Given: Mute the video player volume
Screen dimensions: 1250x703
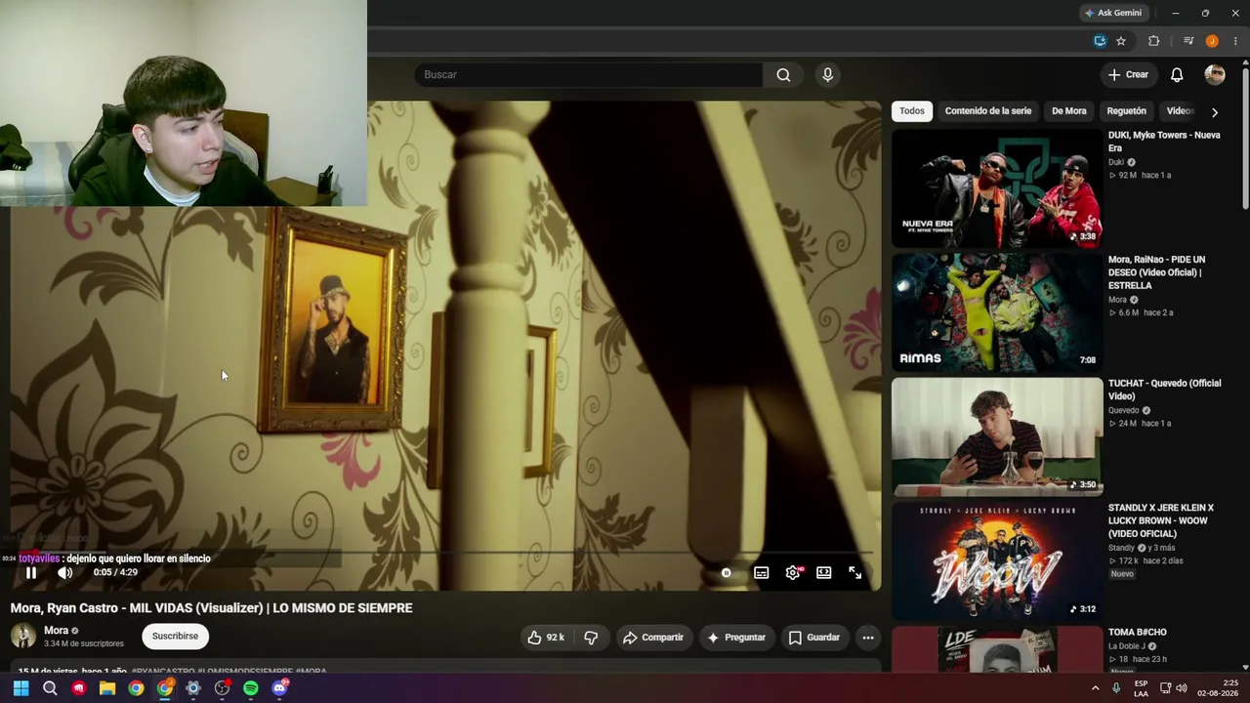Looking at the screenshot, I should (64, 573).
